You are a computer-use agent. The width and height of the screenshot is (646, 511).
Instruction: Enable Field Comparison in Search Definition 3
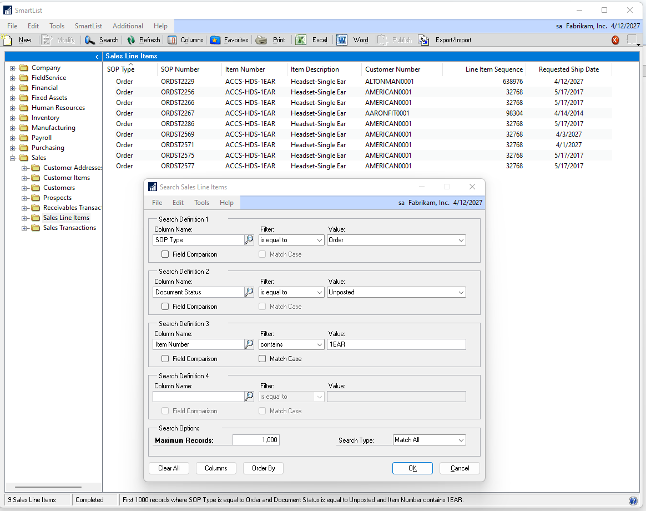point(165,359)
